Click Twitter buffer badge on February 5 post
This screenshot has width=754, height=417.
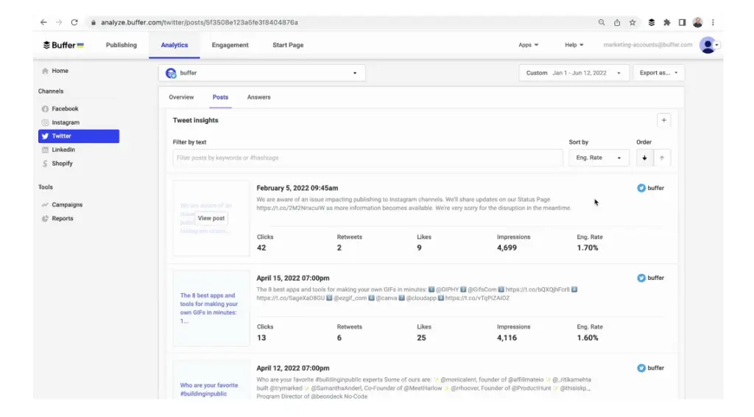[x=650, y=188]
